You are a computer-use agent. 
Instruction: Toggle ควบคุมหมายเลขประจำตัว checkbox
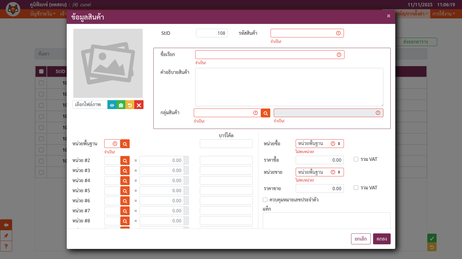(x=265, y=200)
